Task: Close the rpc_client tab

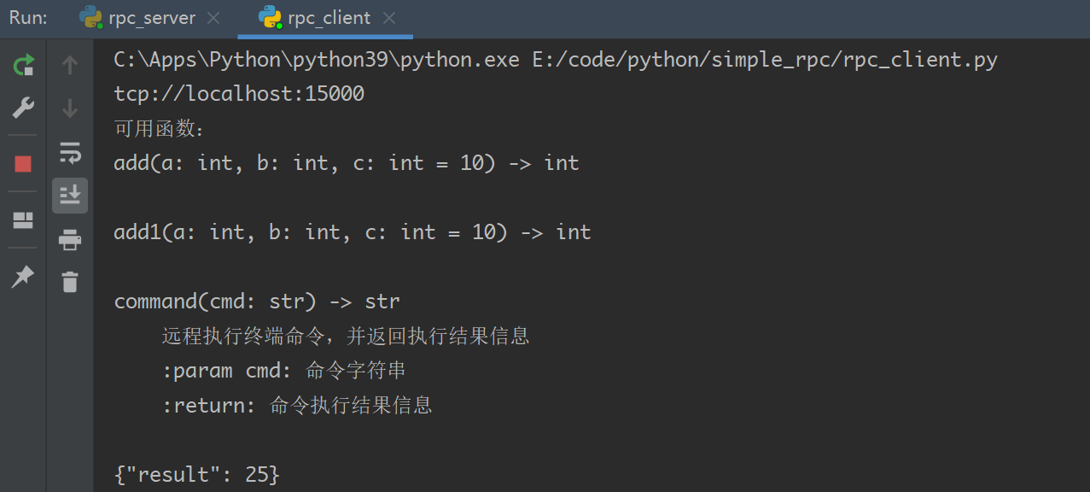Action: tap(389, 18)
